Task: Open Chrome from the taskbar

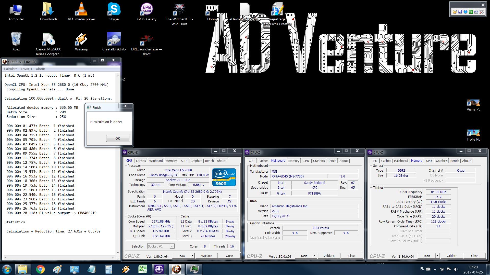Action: [x=40, y=269]
